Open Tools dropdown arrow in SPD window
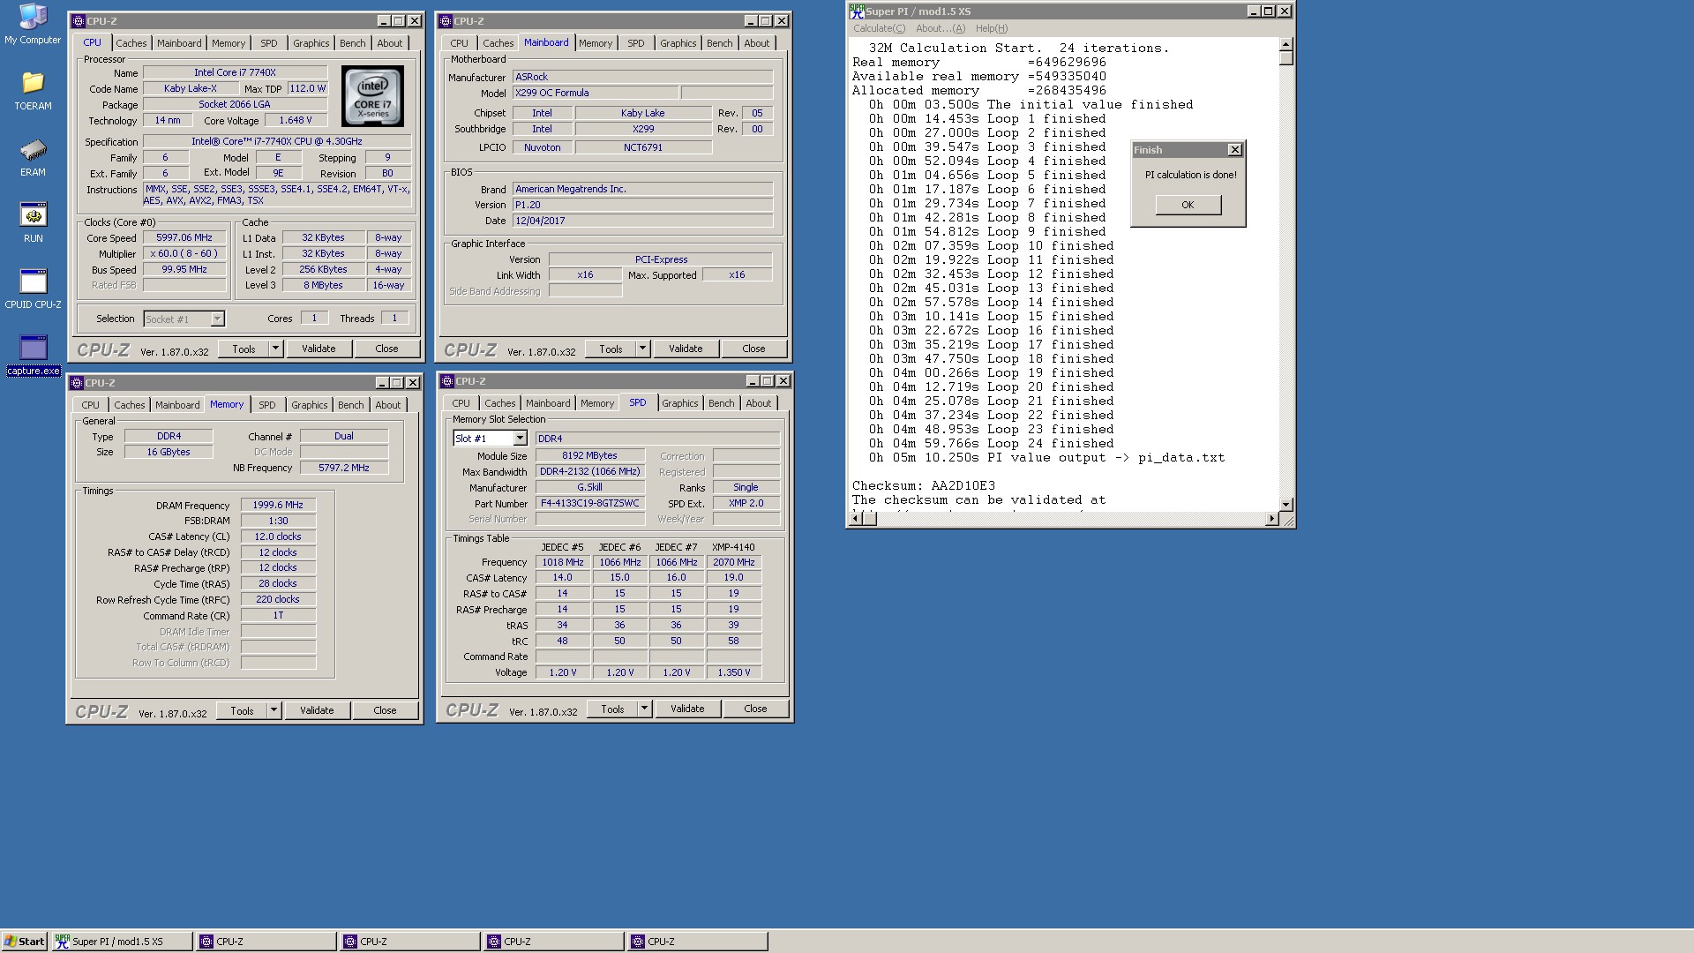Screen dimensions: 1694x953 tap(644, 709)
